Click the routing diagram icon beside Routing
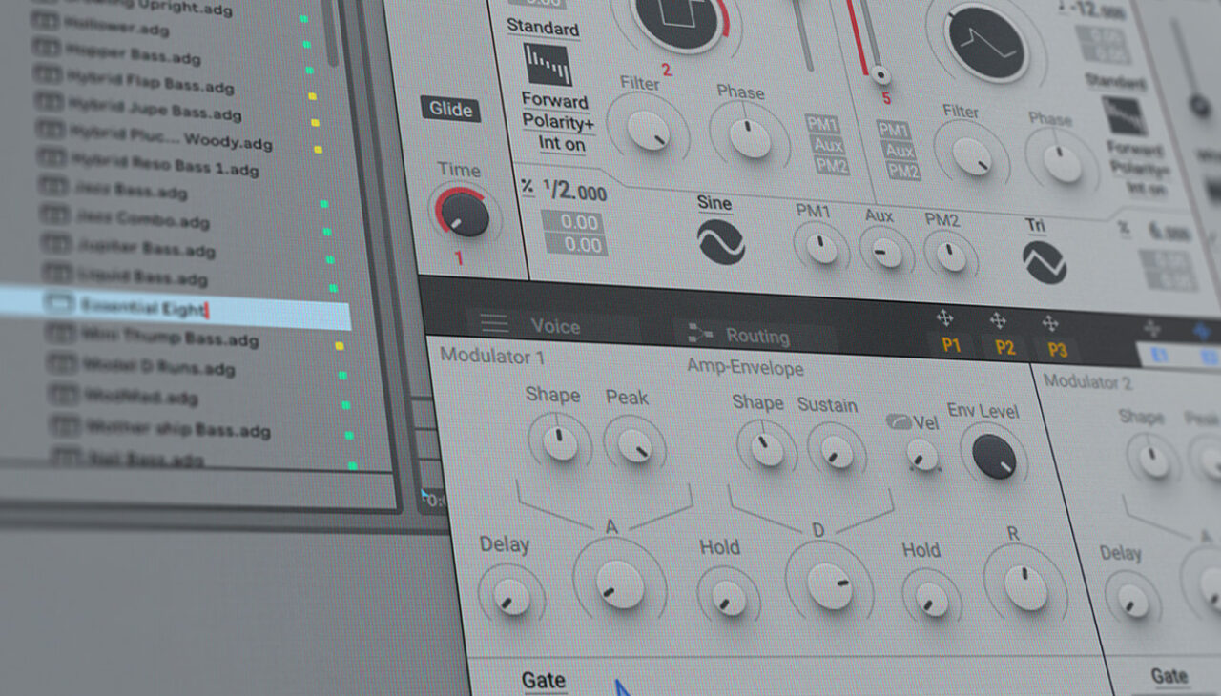 click(701, 335)
